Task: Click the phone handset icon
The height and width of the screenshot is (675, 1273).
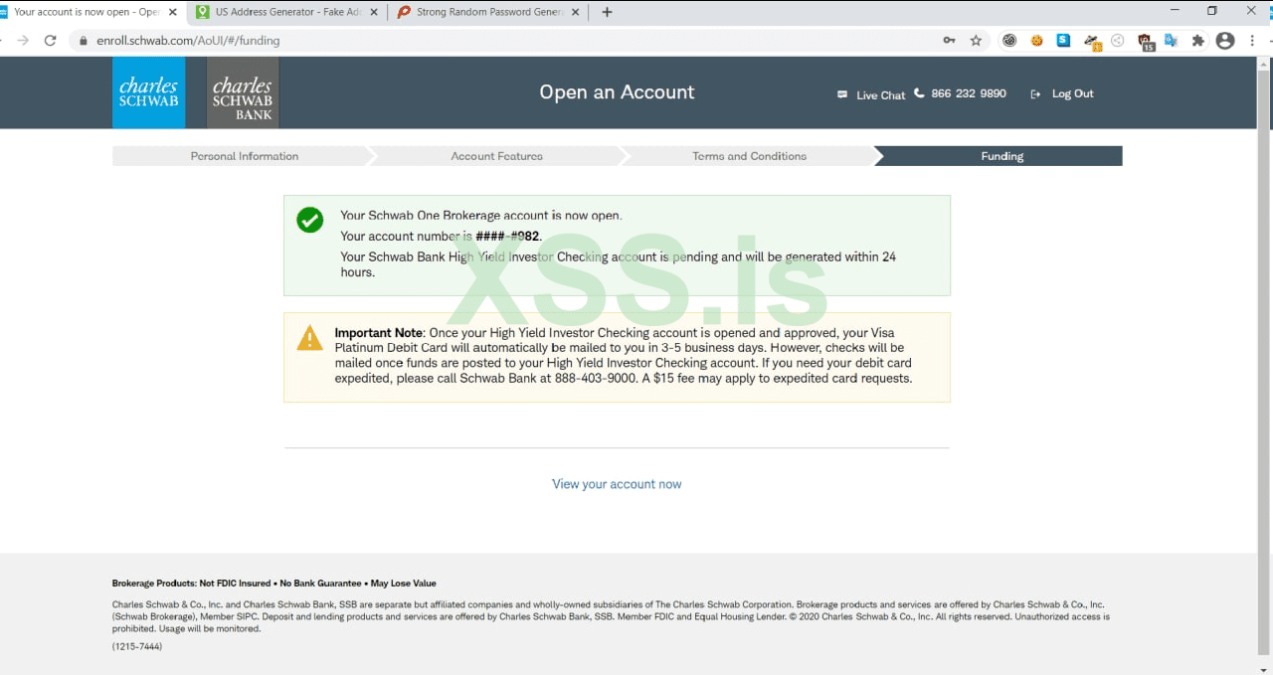Action: tap(919, 92)
